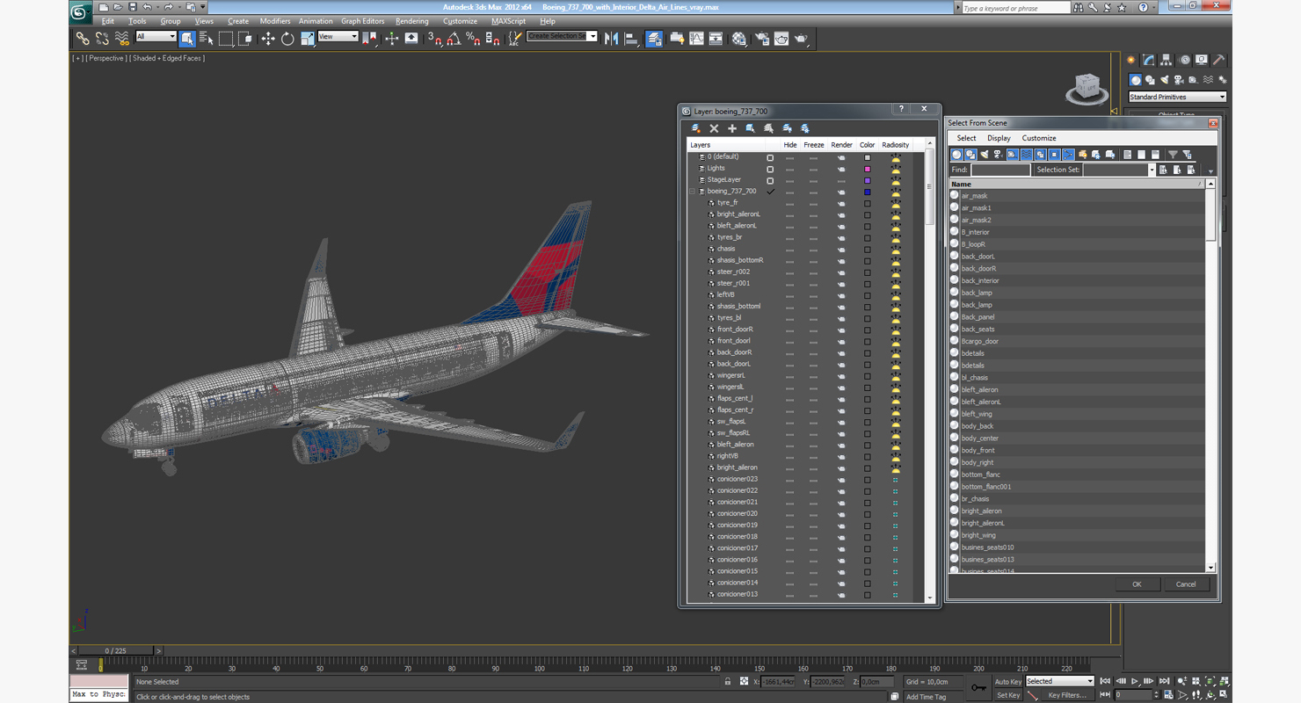Open the 'Selected' key mode dropdown
The width and height of the screenshot is (1301, 703).
click(x=1059, y=682)
